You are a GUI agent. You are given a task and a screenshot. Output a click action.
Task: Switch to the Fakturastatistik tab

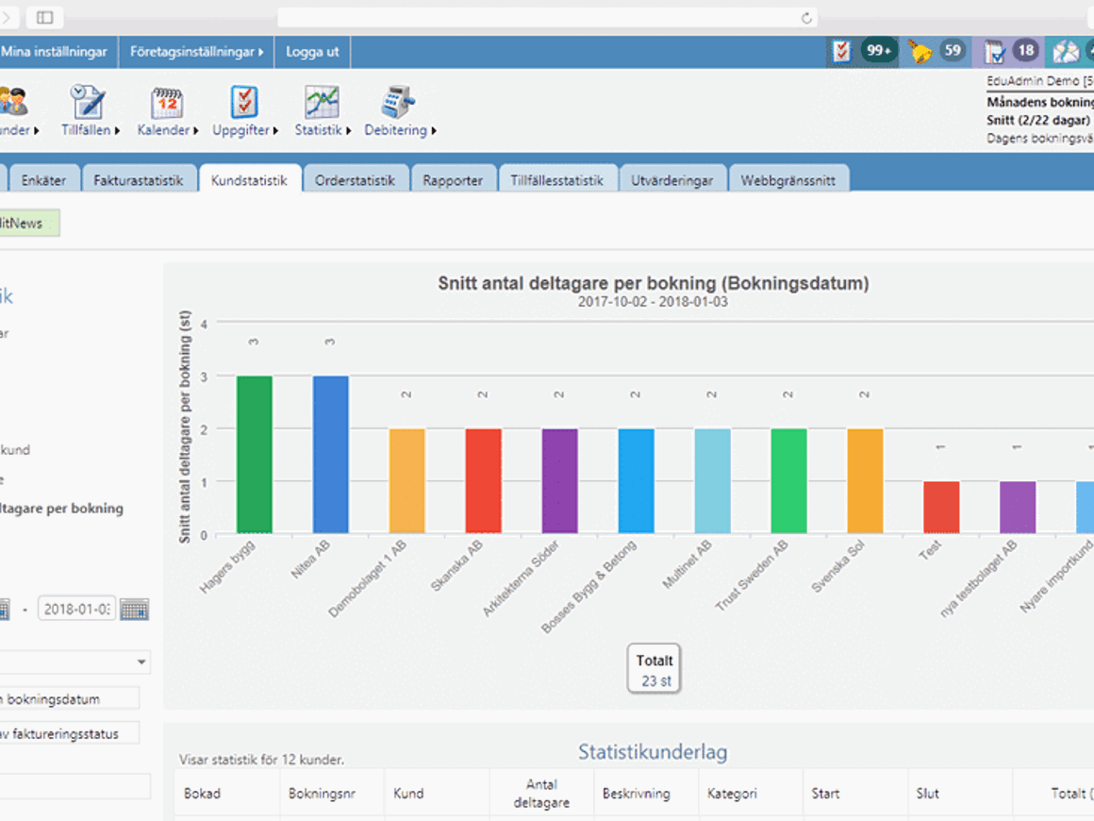(x=138, y=180)
